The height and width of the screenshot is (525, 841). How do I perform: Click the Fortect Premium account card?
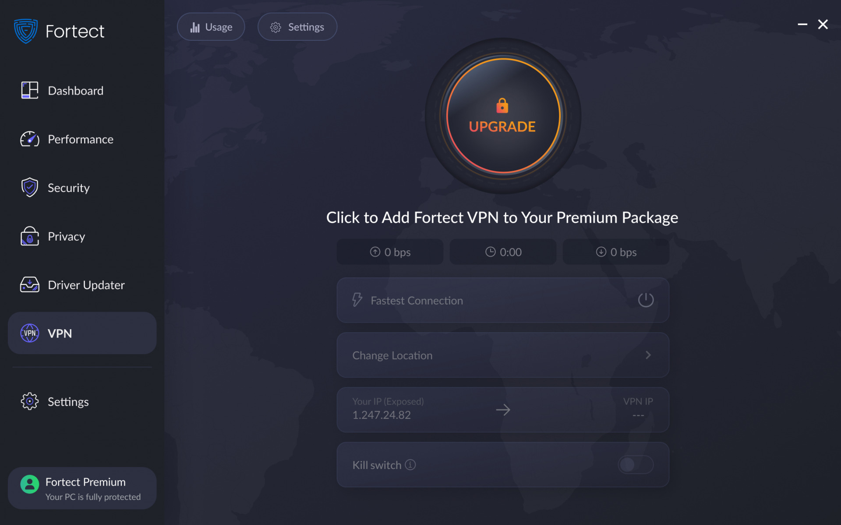[x=81, y=488]
